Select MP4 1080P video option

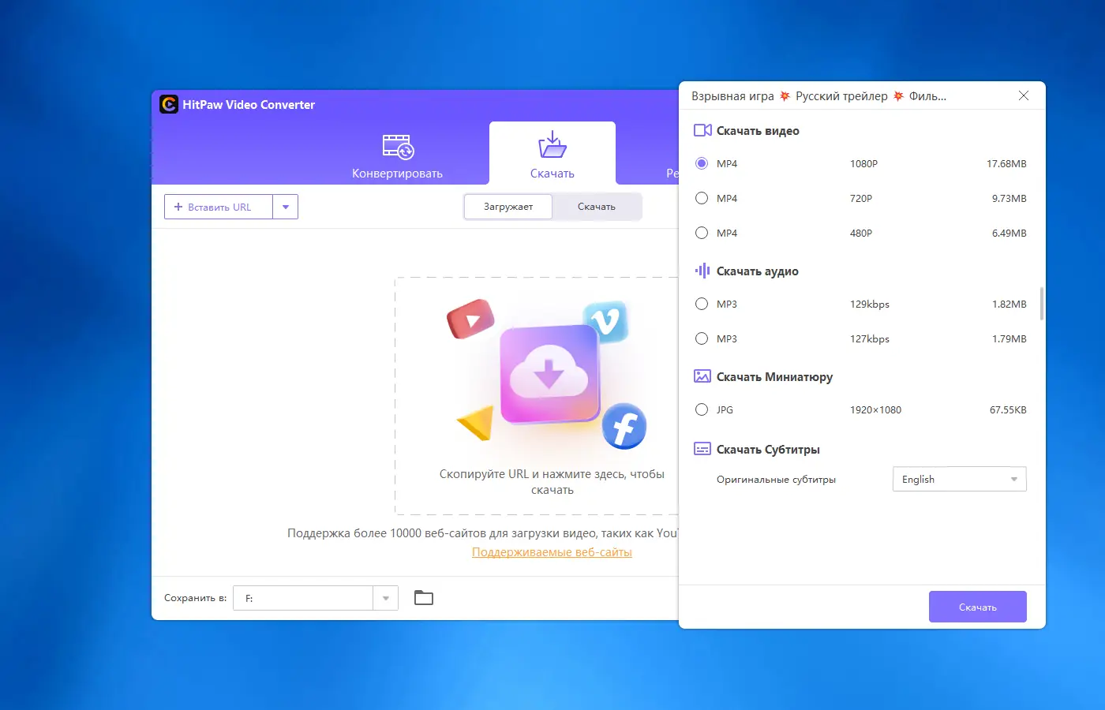click(702, 163)
